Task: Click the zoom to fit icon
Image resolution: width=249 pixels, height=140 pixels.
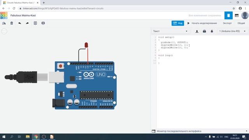Action: (x=4, y=31)
